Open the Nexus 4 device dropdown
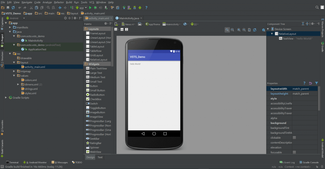The image size is (325, 169). pyautogui.click(x=129, y=24)
